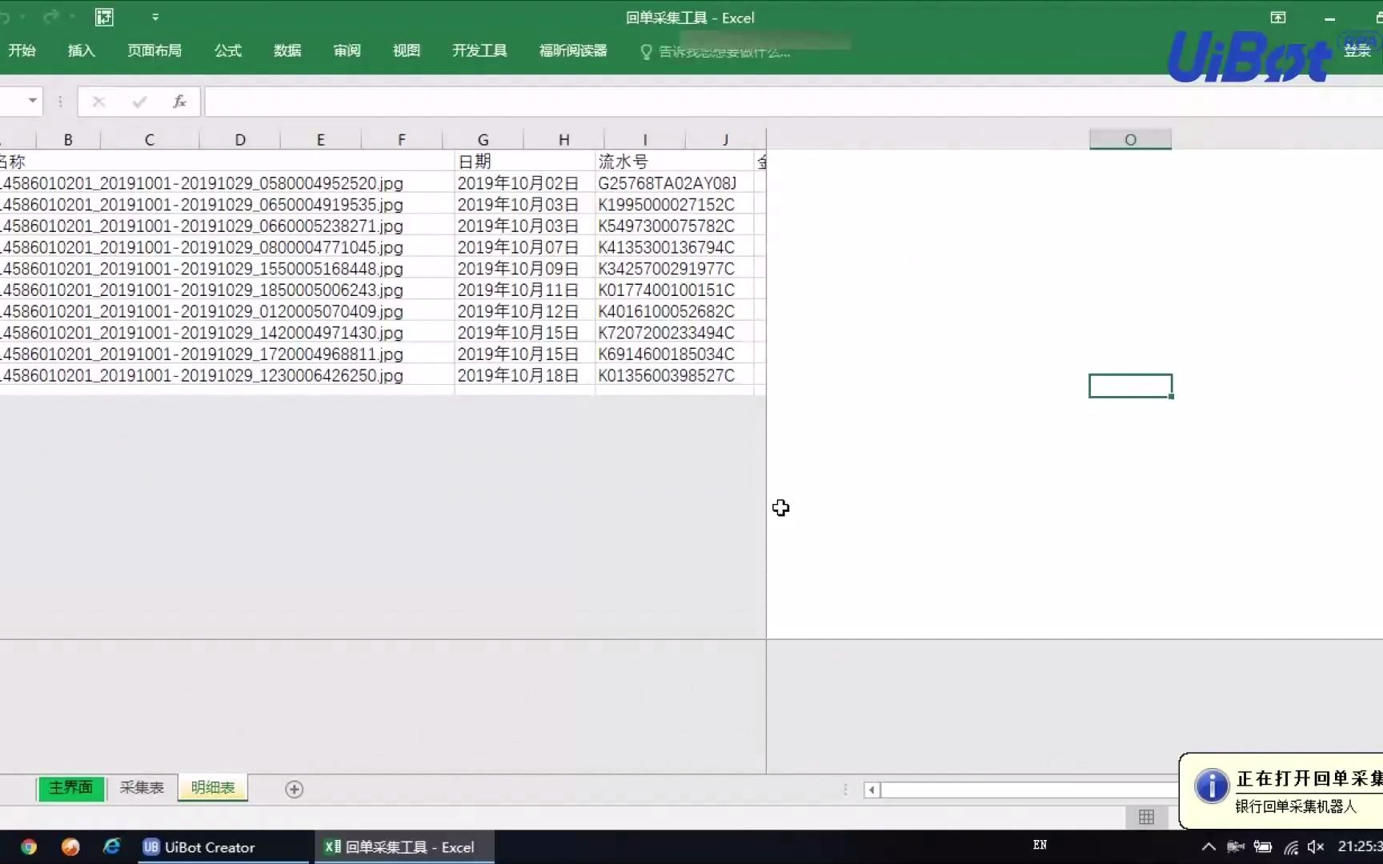The width and height of the screenshot is (1383, 864).
Task: Open the 开始 ribbon tab
Action: click(x=22, y=50)
